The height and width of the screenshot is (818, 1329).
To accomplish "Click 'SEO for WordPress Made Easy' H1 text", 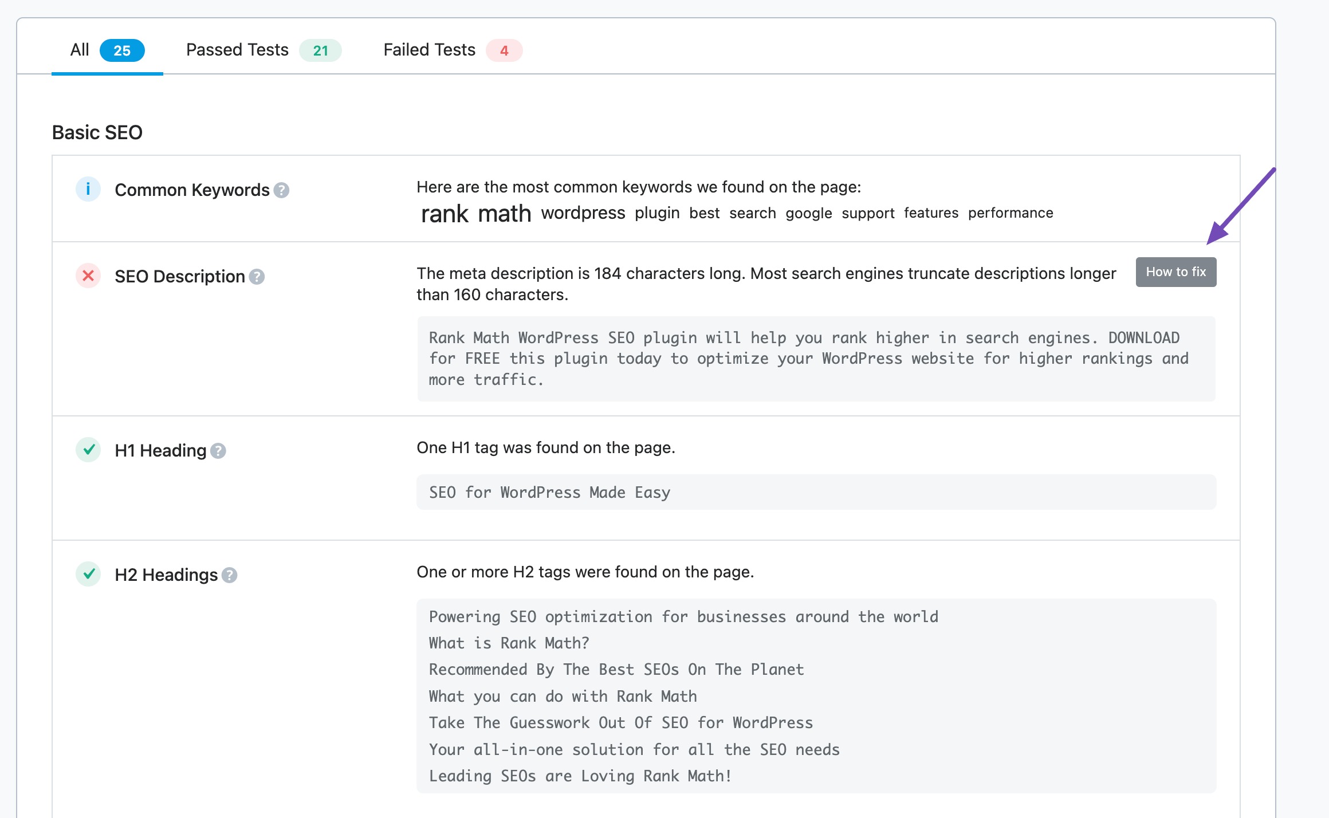I will click(549, 492).
